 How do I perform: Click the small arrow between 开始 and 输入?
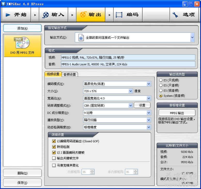(x=35, y=15)
